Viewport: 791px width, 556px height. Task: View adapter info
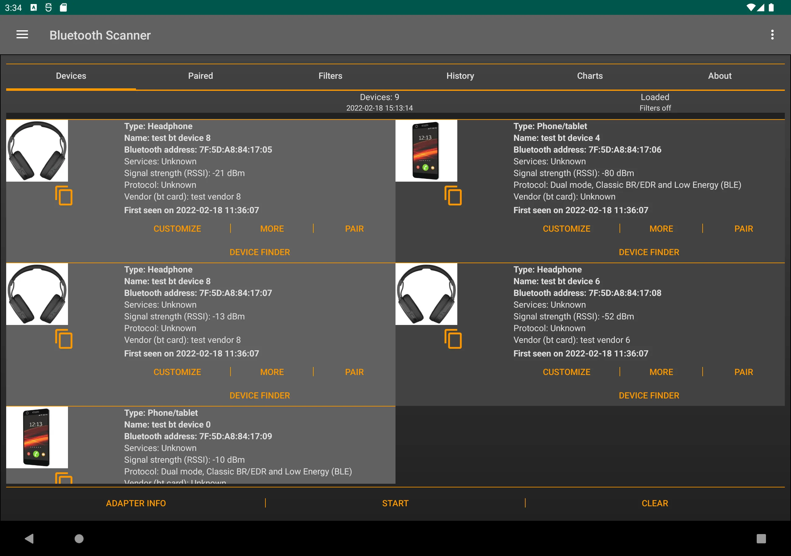(x=136, y=503)
